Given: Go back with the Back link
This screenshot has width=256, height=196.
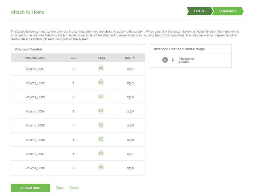Looking at the screenshot, I should coord(60,188).
